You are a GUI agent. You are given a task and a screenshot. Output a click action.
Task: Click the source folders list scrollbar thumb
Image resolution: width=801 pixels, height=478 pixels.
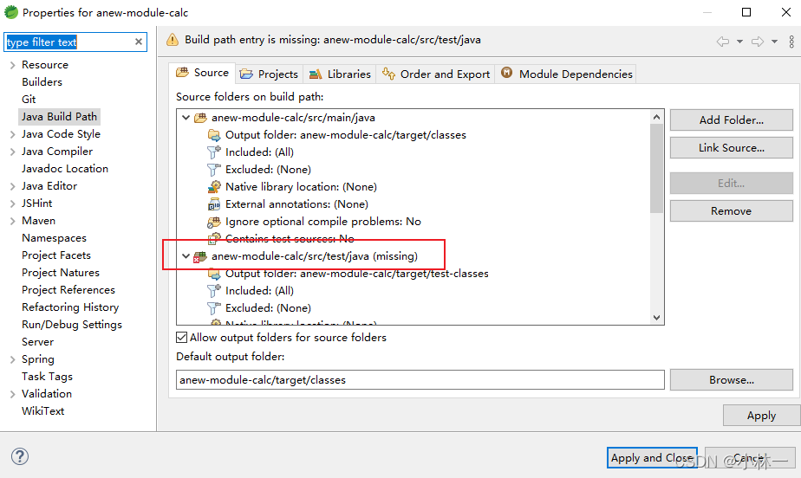pos(656,168)
